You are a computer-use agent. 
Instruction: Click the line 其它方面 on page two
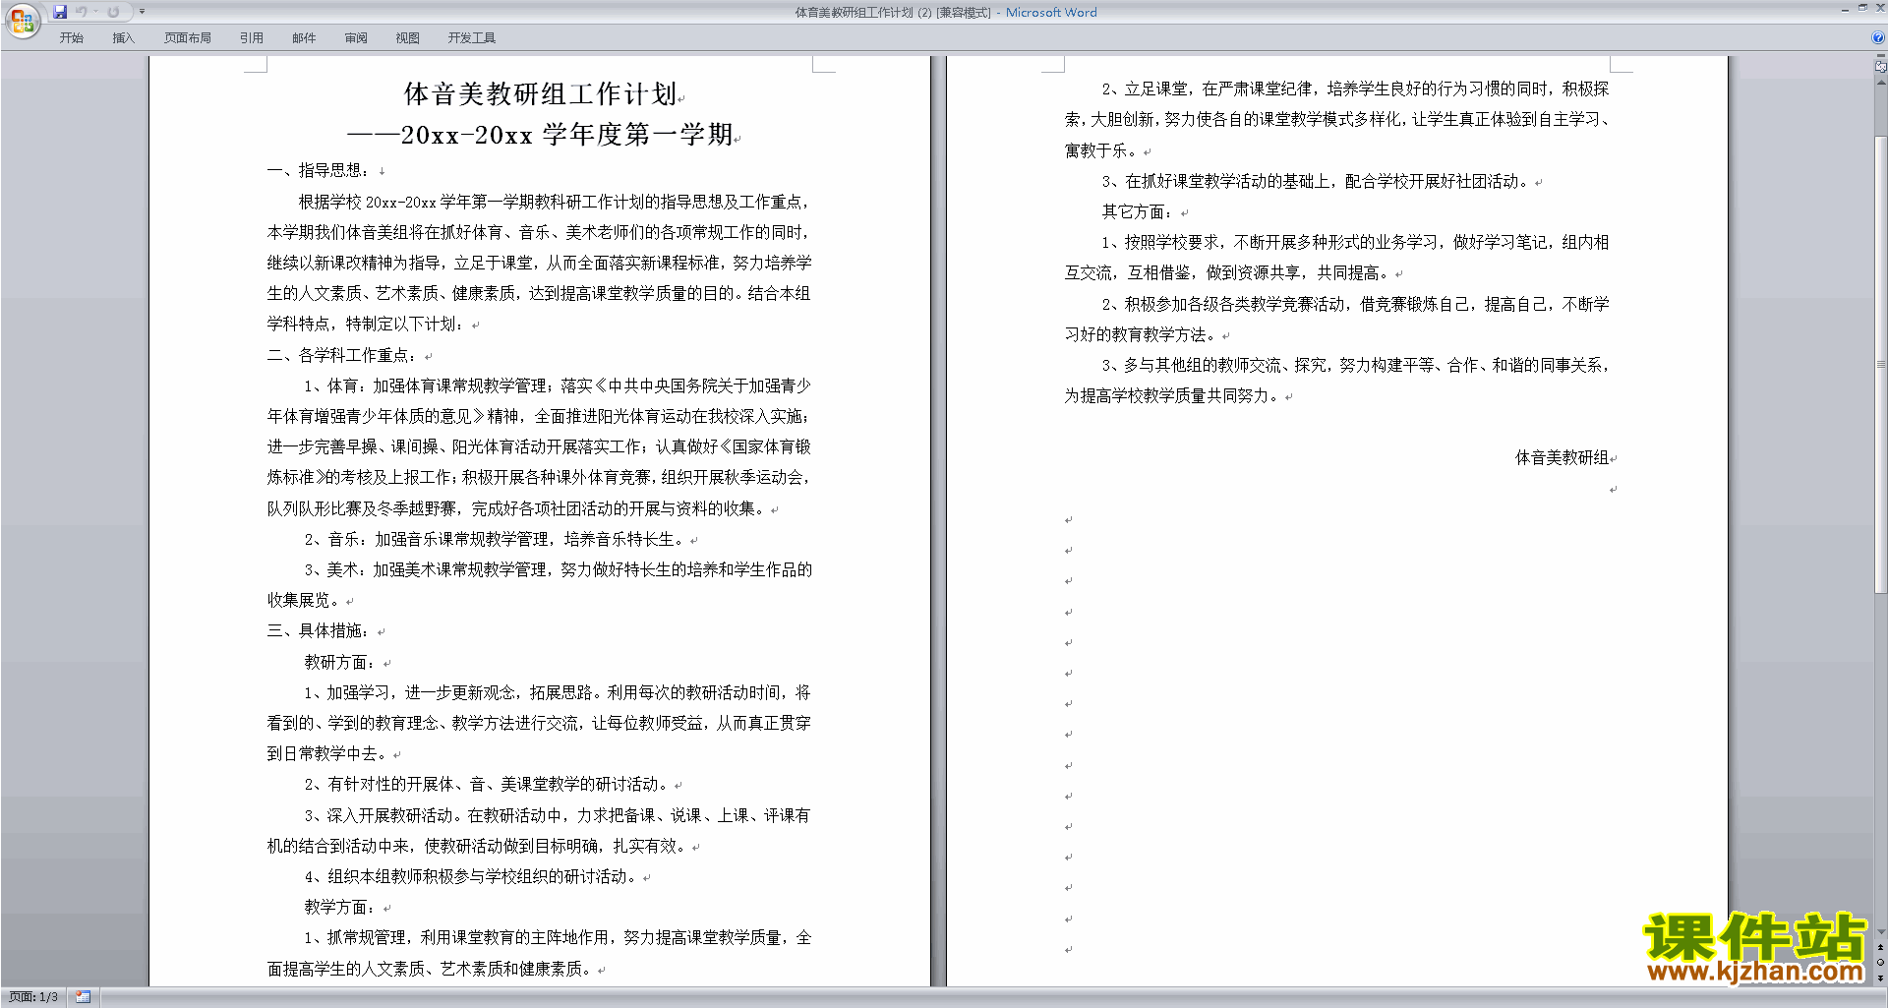[x=1137, y=211]
